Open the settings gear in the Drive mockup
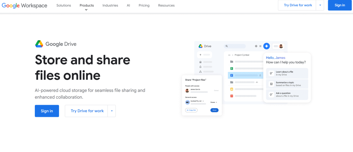Screen dimensions: 353x152 pos(256,46)
